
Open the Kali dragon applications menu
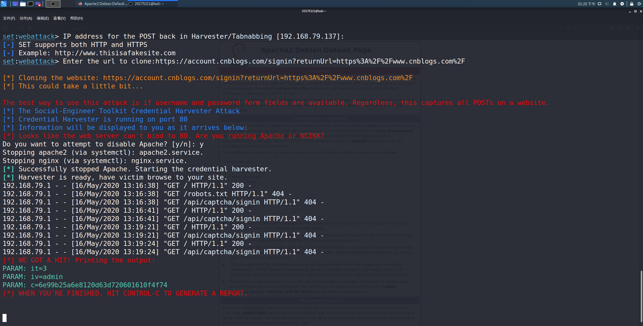click(x=4, y=4)
